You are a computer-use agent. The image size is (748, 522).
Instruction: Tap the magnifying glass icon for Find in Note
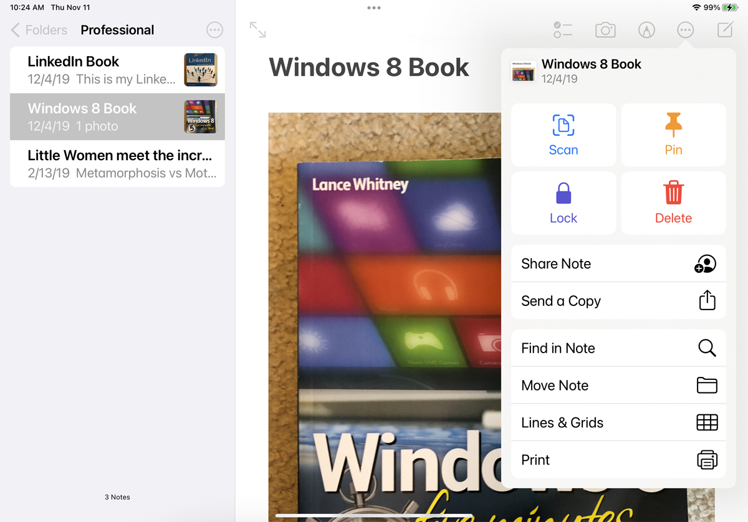[707, 348]
